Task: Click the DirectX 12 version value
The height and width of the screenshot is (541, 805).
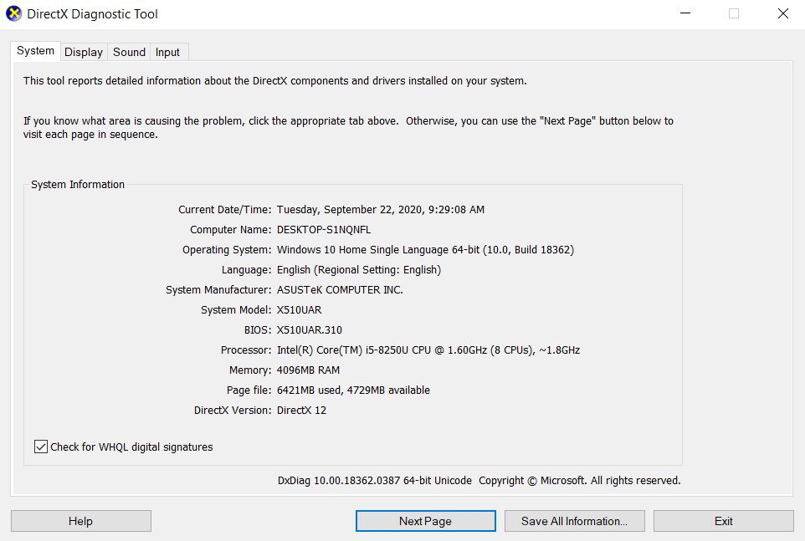Action: point(302,411)
